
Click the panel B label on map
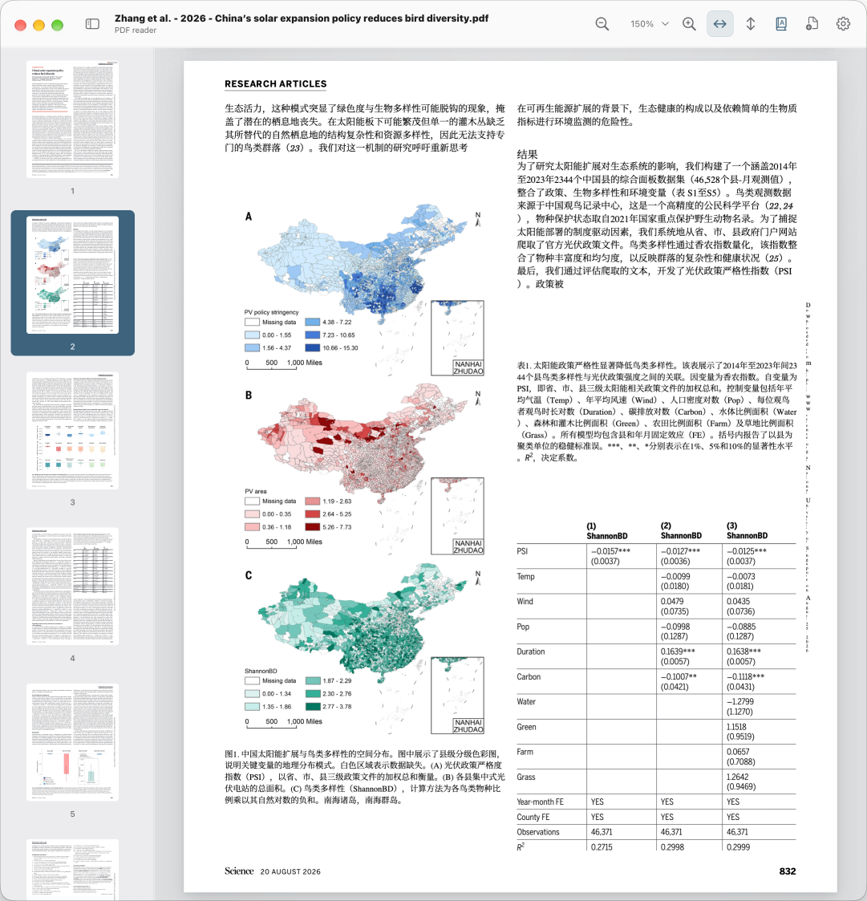tap(248, 396)
